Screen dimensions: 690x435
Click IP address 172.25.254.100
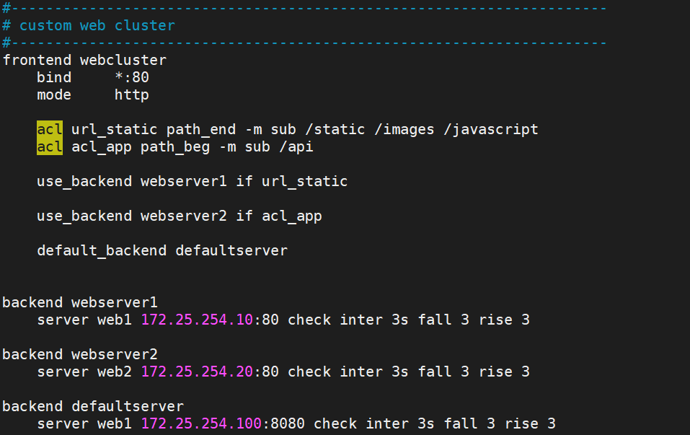(201, 423)
